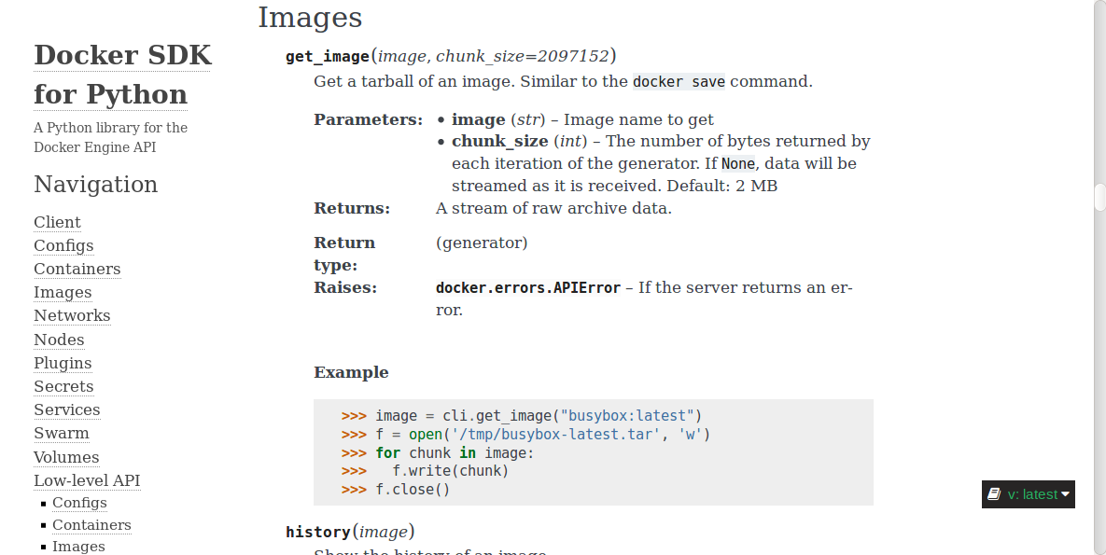Open the Docker SDK for Python home link
Viewport: 1106px width, 555px height.
(122, 75)
